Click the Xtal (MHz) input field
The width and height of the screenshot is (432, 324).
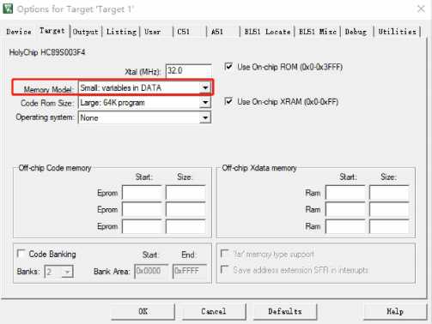point(188,70)
